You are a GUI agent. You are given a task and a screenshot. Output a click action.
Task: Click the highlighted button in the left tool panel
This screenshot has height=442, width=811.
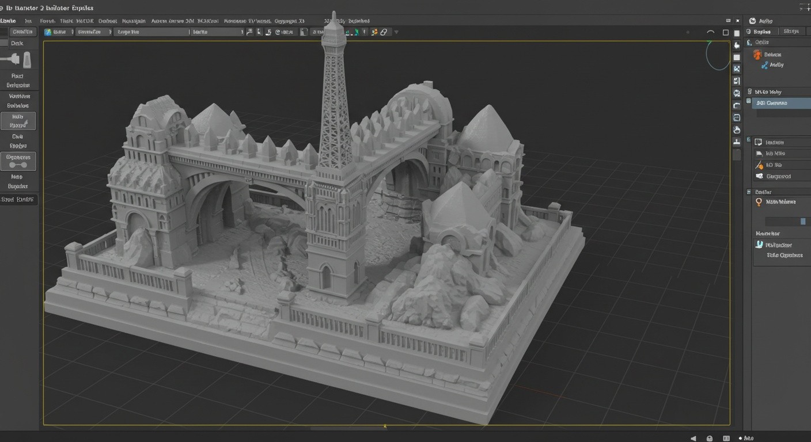[18, 121]
